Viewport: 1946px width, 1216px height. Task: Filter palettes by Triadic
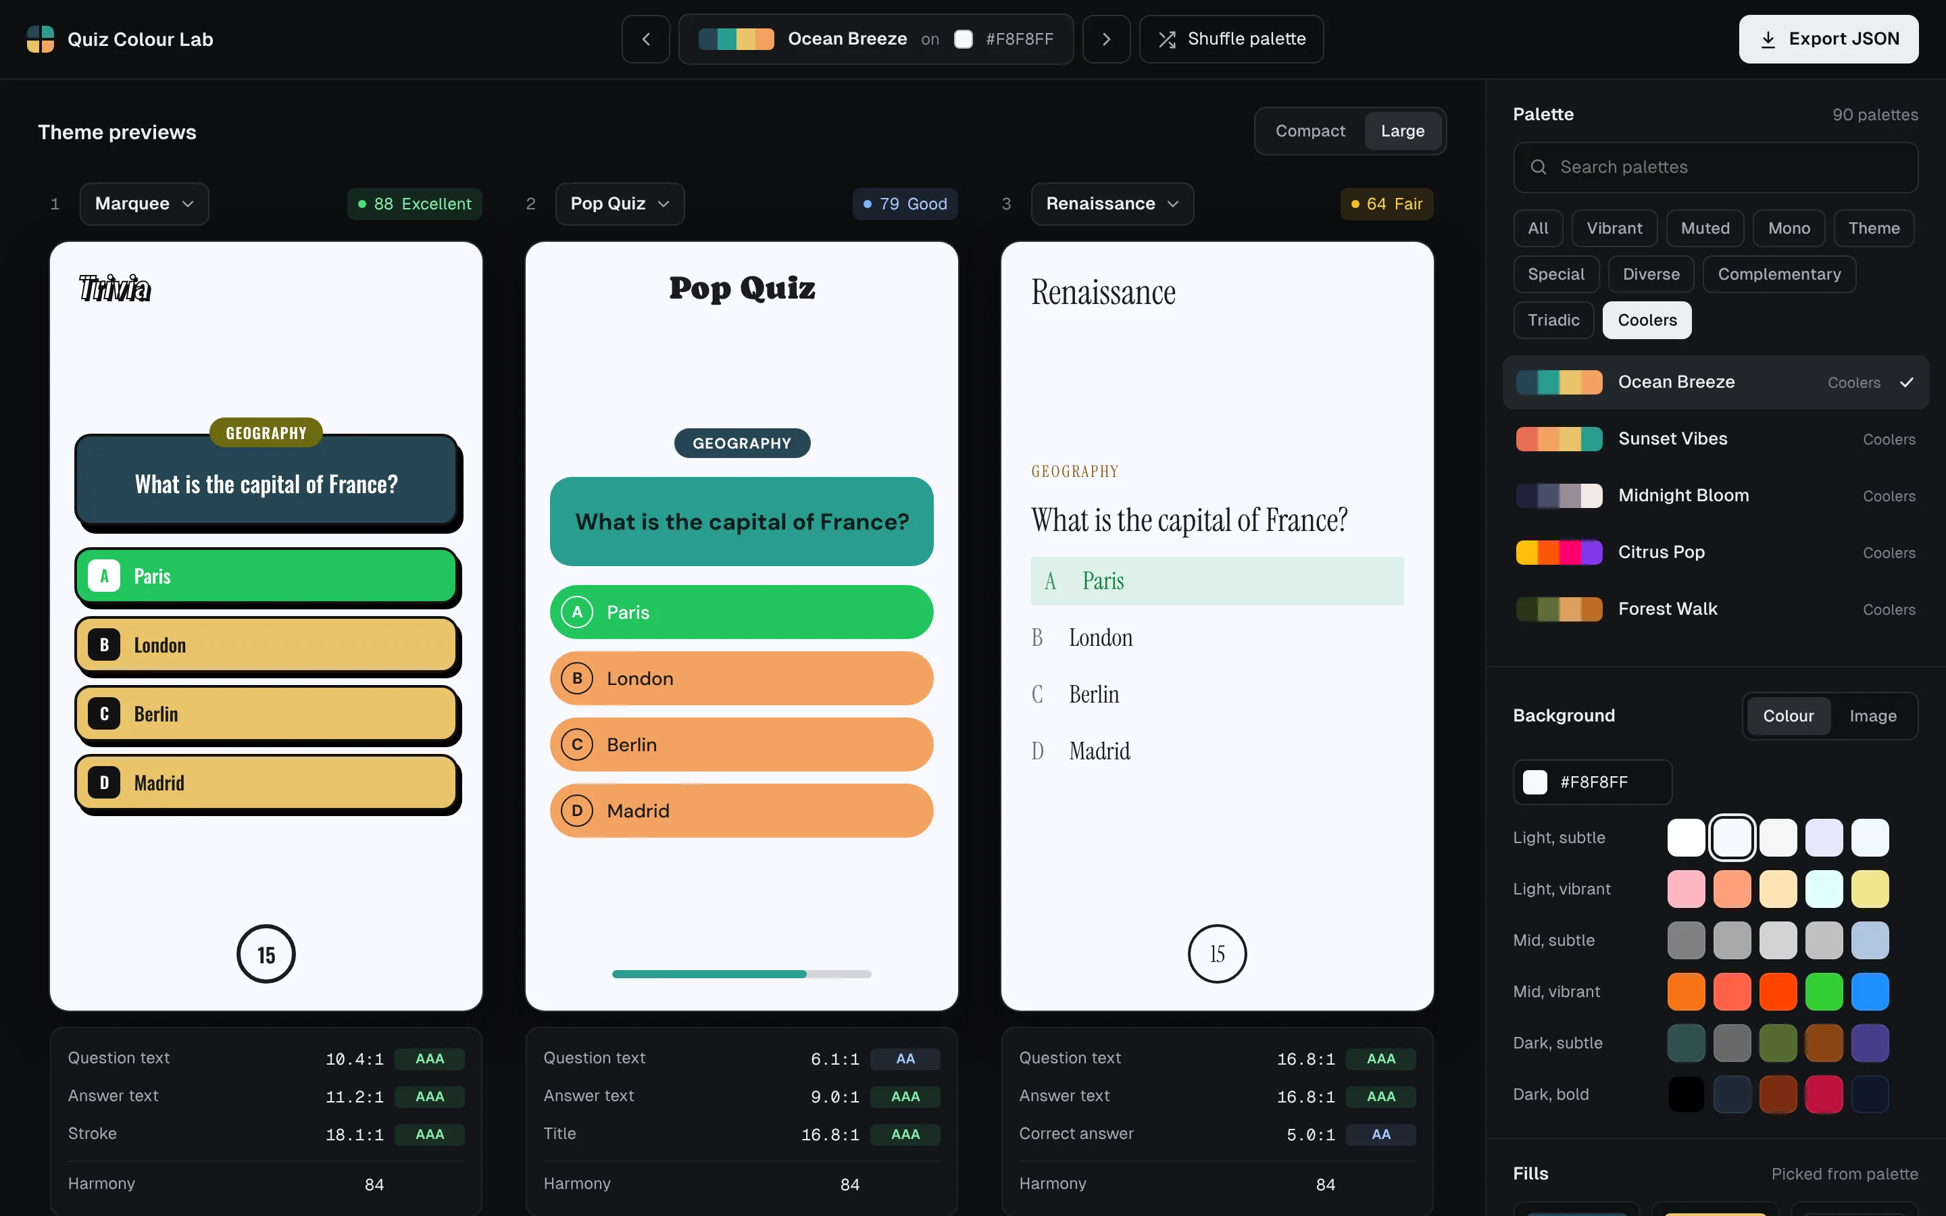click(1553, 320)
